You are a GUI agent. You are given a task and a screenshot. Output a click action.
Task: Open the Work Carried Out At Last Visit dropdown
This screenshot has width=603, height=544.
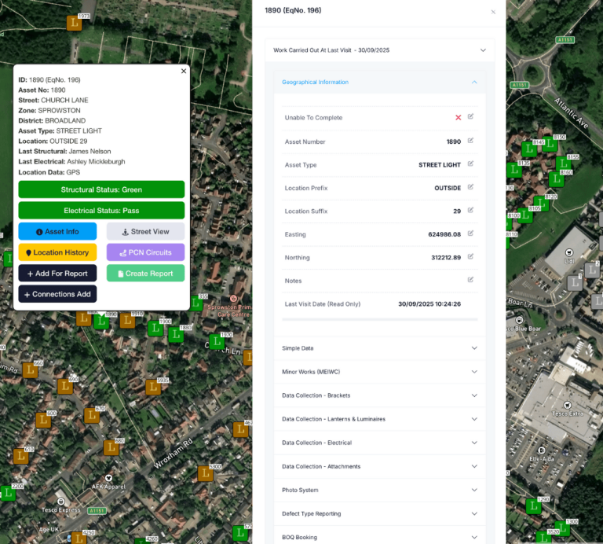coord(482,50)
